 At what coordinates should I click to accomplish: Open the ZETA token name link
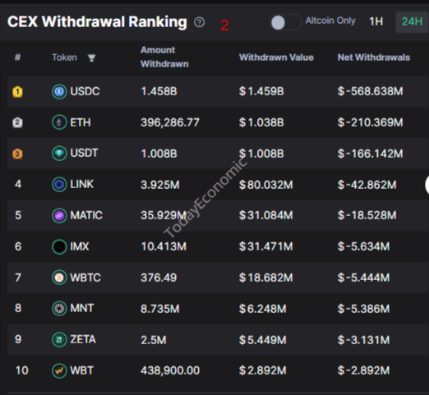83,339
